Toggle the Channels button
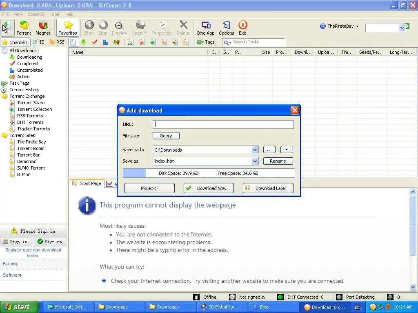418x313 pixels. point(15,42)
